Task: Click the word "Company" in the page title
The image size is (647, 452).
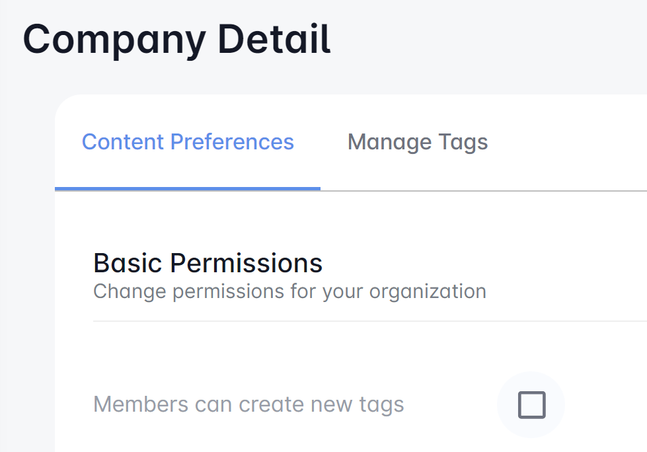Action: tap(114, 38)
